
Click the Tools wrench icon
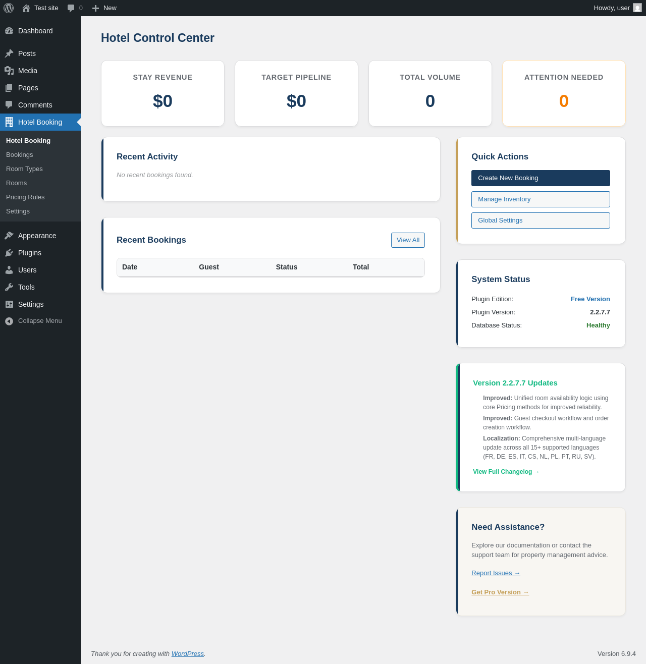coord(9,287)
